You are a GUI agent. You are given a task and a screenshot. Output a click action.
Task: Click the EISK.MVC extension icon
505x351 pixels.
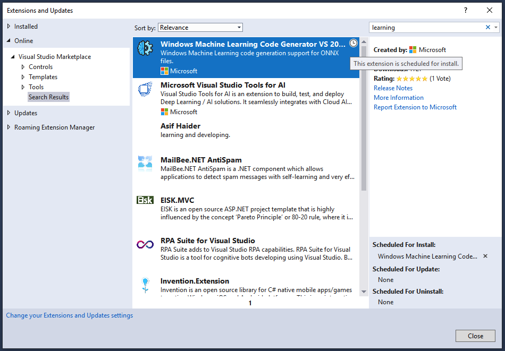[x=145, y=201]
